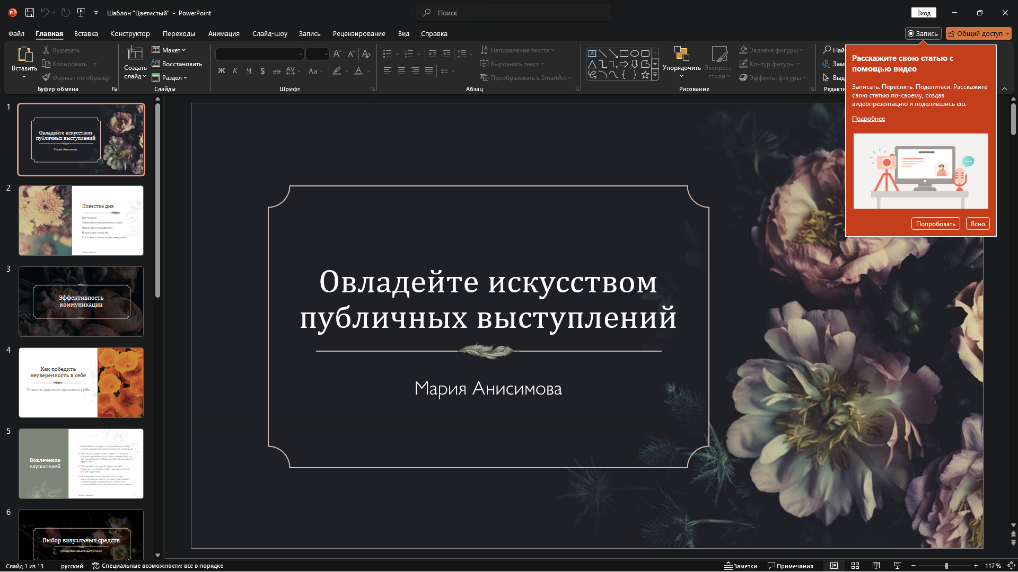Toggle the Notes pane in status bar
The image size is (1018, 572).
[741, 566]
